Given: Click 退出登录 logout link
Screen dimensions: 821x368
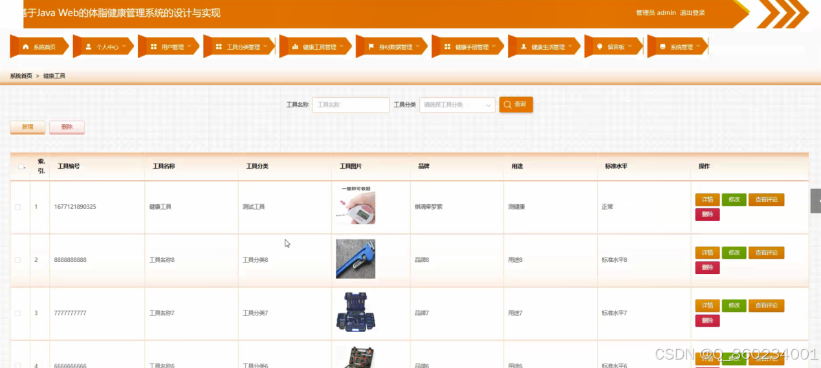Looking at the screenshot, I should click(x=692, y=13).
